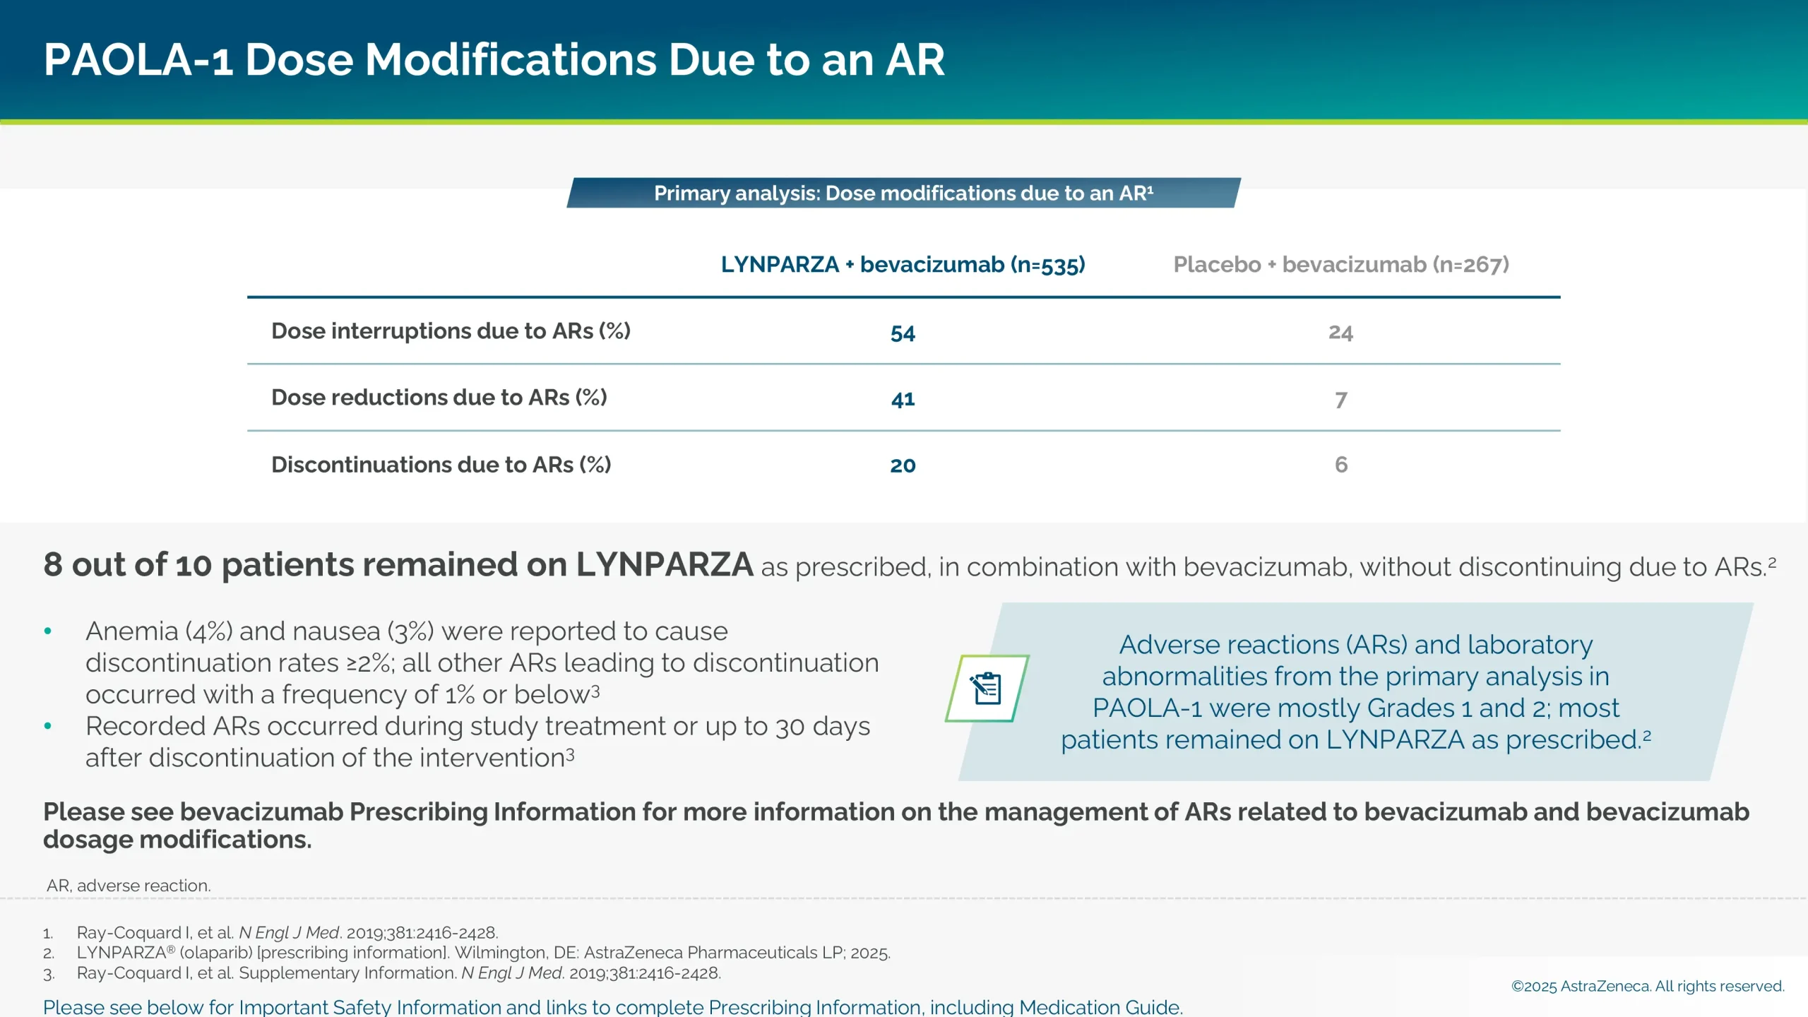Expand the Dose reductions due to ARs row
Image resolution: width=1808 pixels, height=1017 pixels.
(439, 397)
